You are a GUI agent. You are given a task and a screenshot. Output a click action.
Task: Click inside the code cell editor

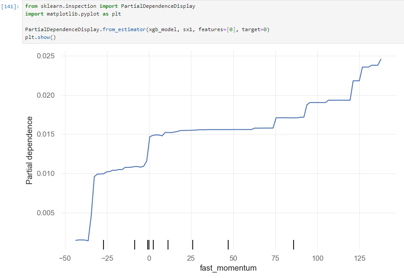[x=213, y=22]
